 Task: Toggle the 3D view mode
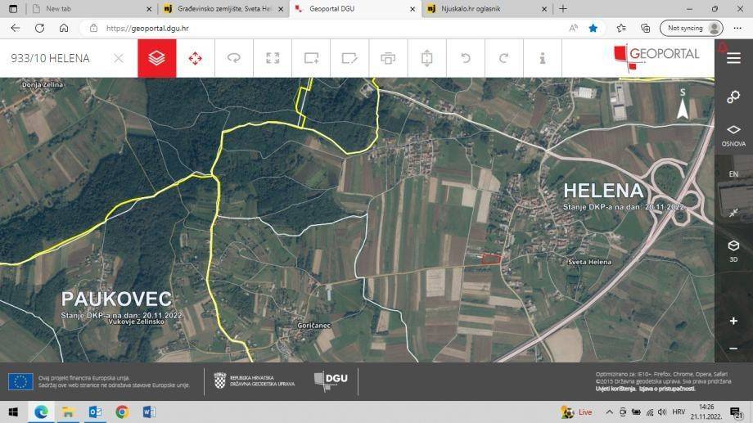[x=733, y=250]
